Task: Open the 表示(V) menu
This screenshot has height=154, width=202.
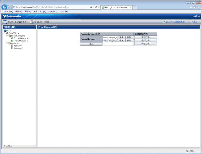Action: tap(28, 11)
